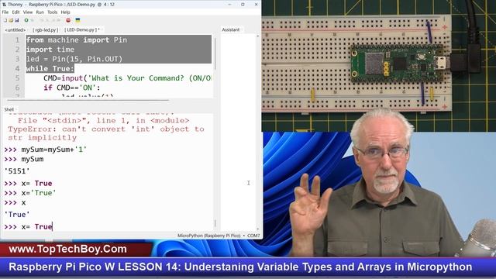Click the greyed-out Debug bug icon beside Run
Viewport: 496px width, 279px height.
33,20
